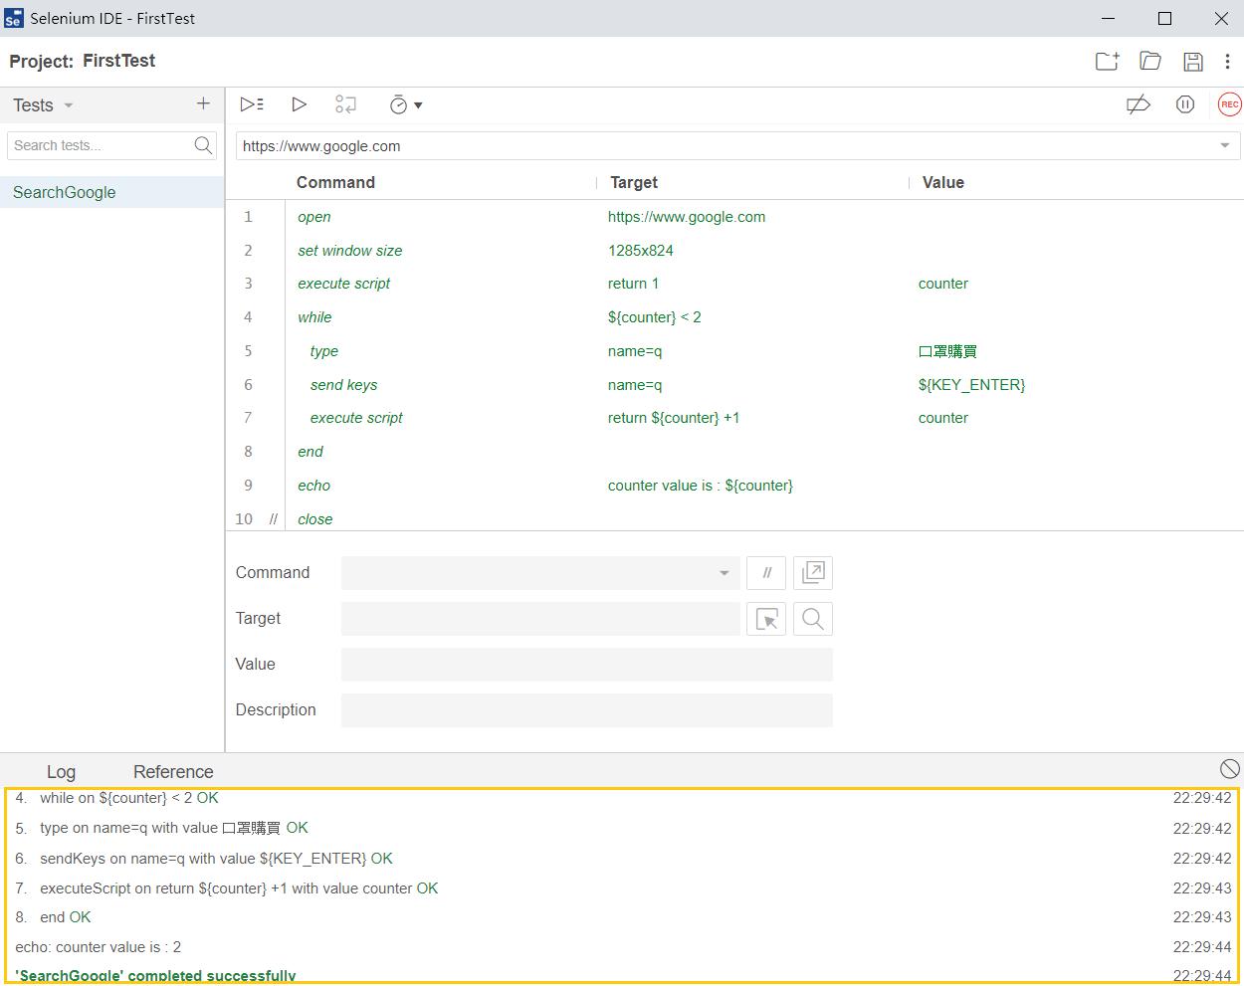The image size is (1244, 986).
Task: Select the send keys command row
Action: [x=734, y=385]
